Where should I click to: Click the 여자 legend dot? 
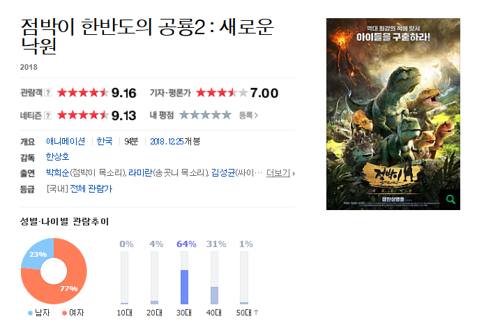pos(64,313)
